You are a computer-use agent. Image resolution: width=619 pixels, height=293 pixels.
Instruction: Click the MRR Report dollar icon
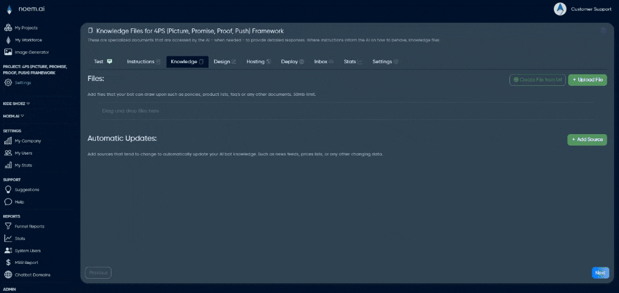point(8,263)
